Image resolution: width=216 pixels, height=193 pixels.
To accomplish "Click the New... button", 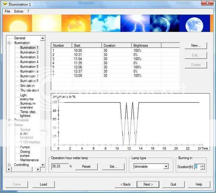I will tap(196, 45).
